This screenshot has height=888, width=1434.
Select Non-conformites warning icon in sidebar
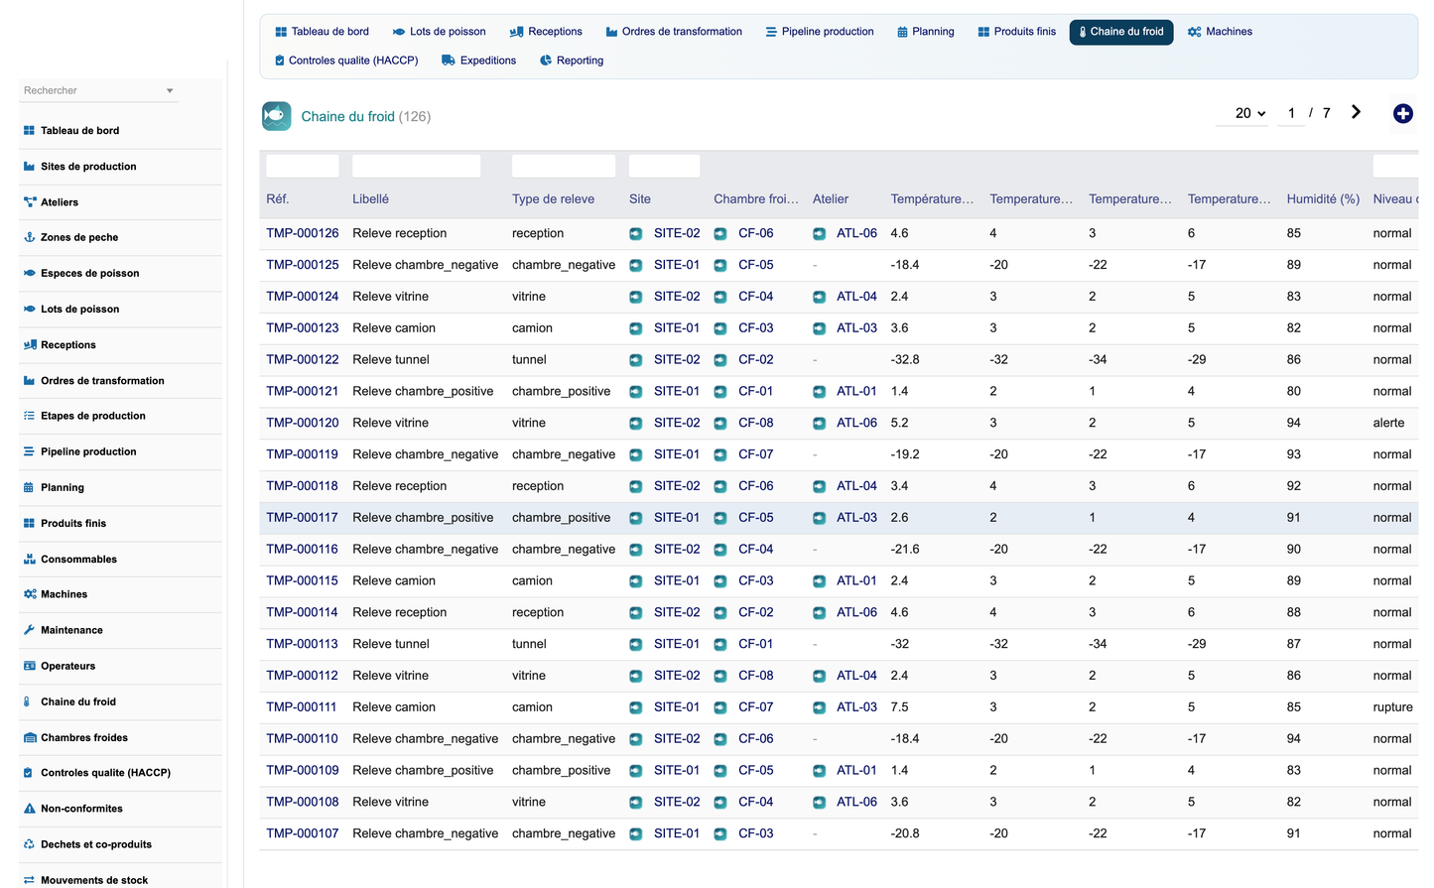[30, 809]
